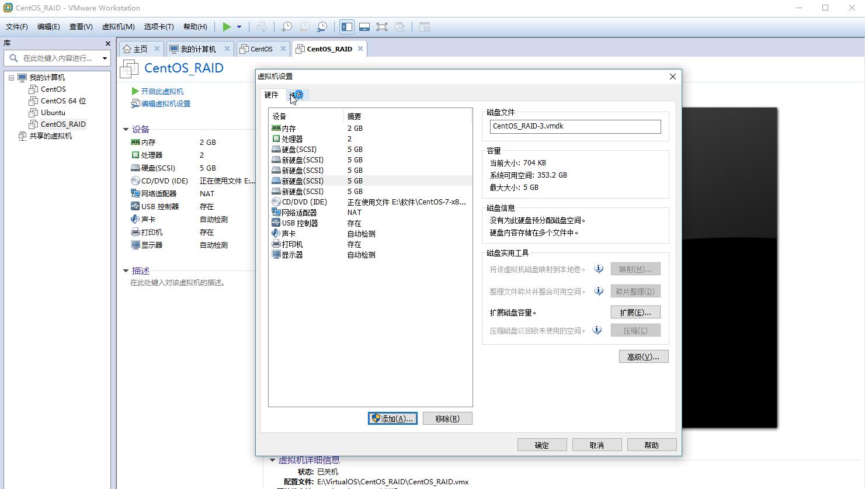This screenshot has height=489, width=865.
Task: Click the 添加(A)... button
Action: coord(392,418)
